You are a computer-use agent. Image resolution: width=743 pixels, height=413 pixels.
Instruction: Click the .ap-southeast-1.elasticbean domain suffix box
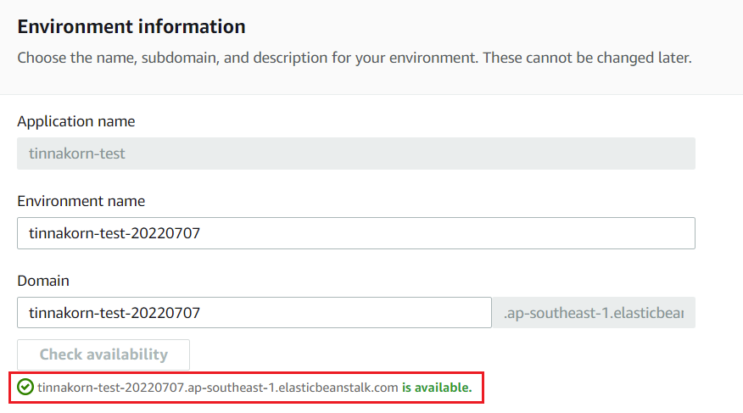pos(594,313)
